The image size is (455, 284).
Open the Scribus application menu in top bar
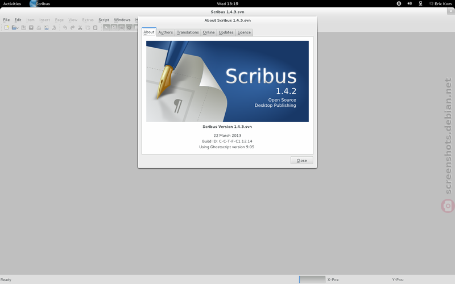pos(40,3)
